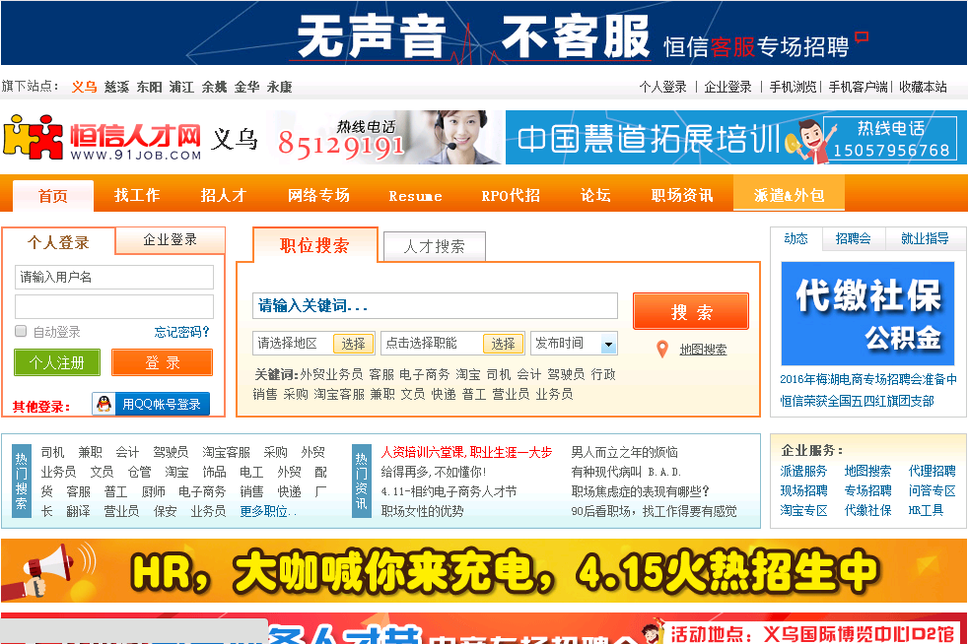Open 网络专场 menu item
Image resolution: width=968 pixels, height=644 pixels.
(x=318, y=195)
